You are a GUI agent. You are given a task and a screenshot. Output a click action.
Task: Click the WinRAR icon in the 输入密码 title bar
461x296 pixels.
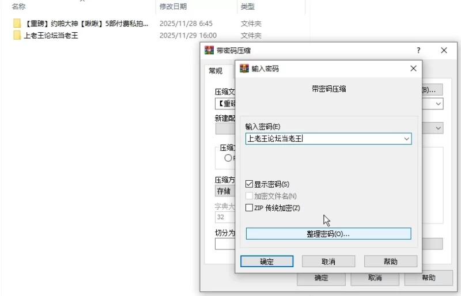(244, 69)
